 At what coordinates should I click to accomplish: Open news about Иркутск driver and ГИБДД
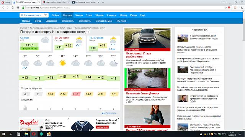[x=203, y=37]
